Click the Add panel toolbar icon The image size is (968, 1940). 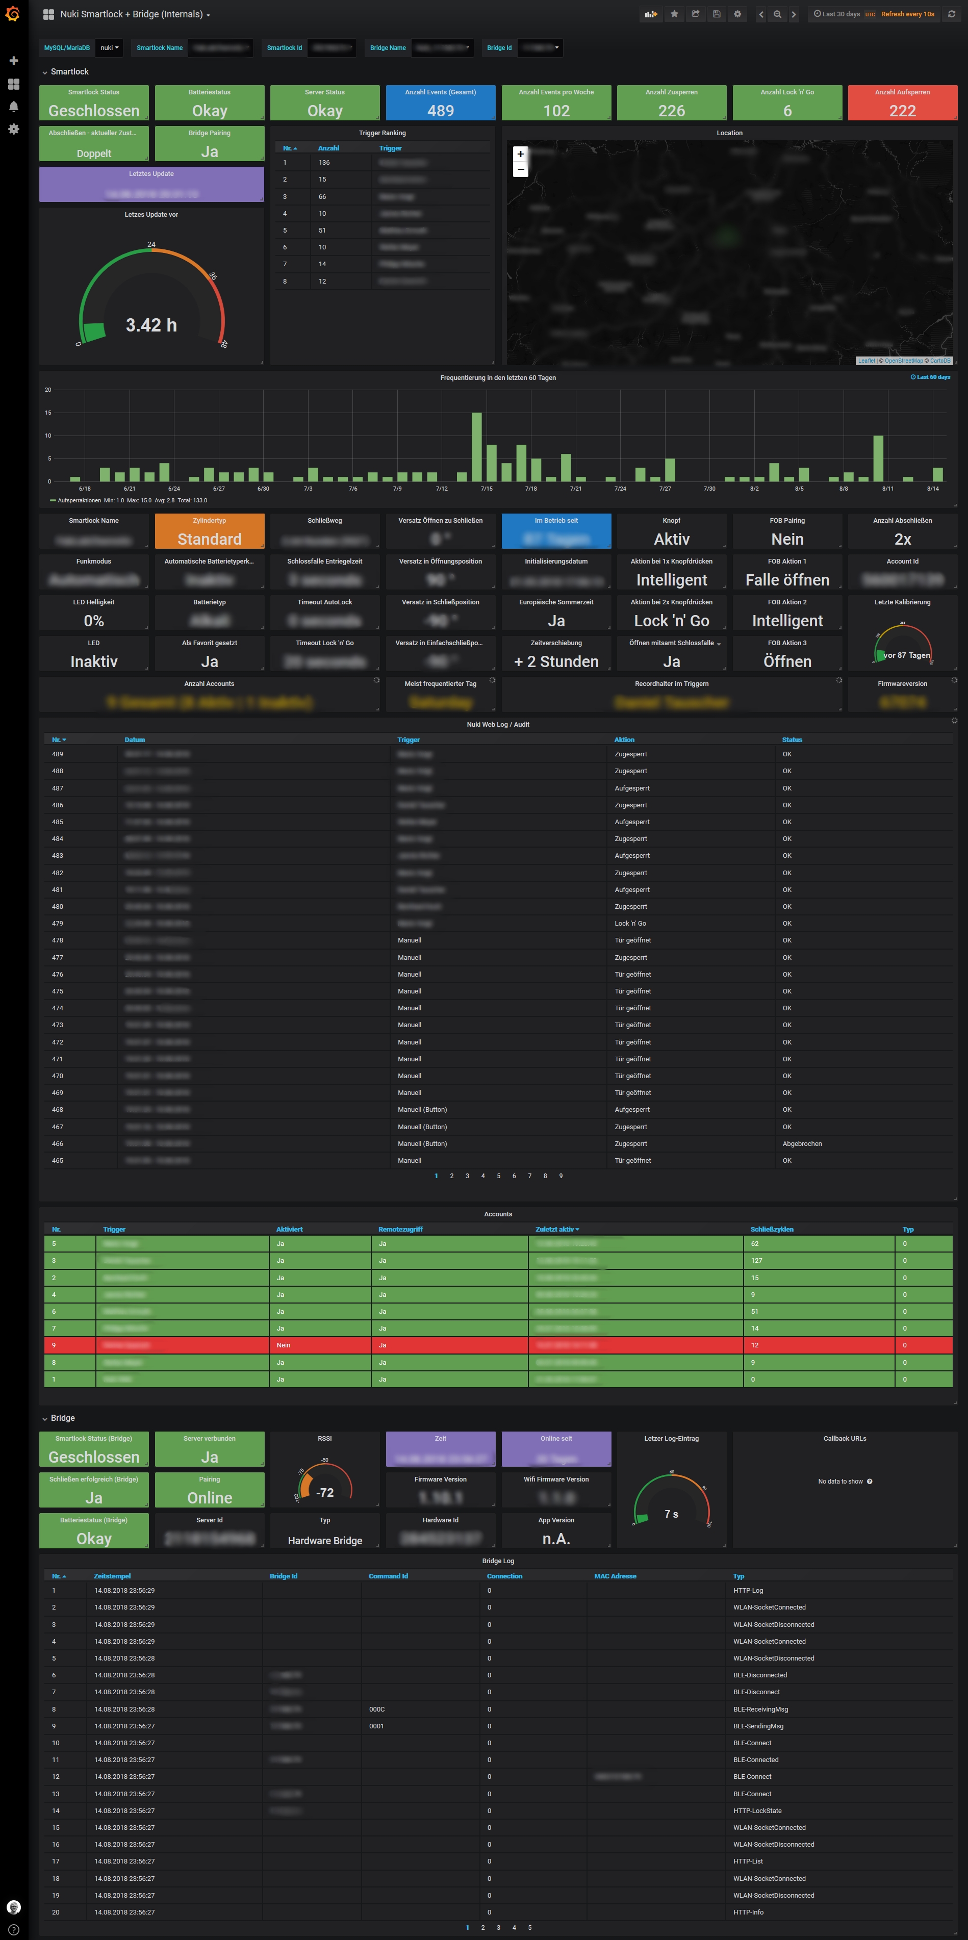[650, 14]
